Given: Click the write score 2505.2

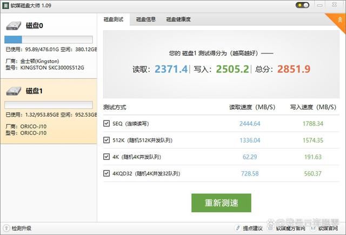Looking at the screenshot, I should [x=232, y=69].
